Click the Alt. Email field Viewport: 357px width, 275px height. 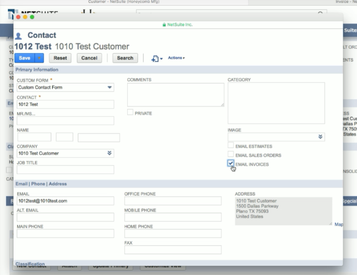65,217
